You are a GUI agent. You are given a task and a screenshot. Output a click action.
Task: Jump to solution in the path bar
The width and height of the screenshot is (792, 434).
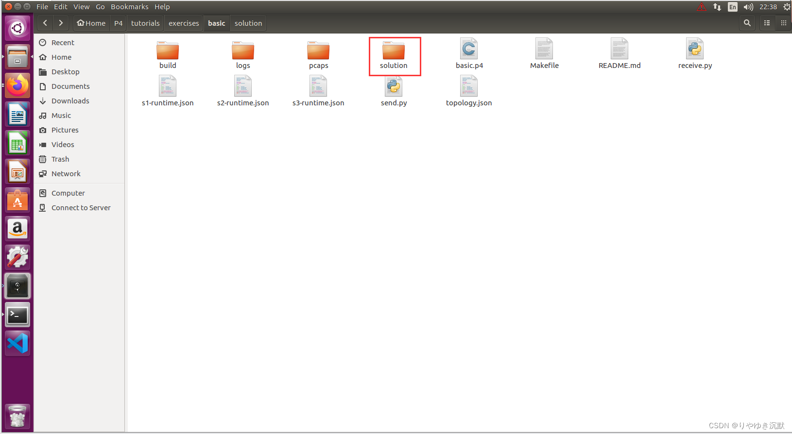(x=248, y=23)
